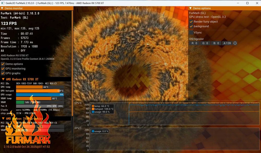Close the FurMark window
Viewport: 261px width, 153px height.
(x=257, y=3)
